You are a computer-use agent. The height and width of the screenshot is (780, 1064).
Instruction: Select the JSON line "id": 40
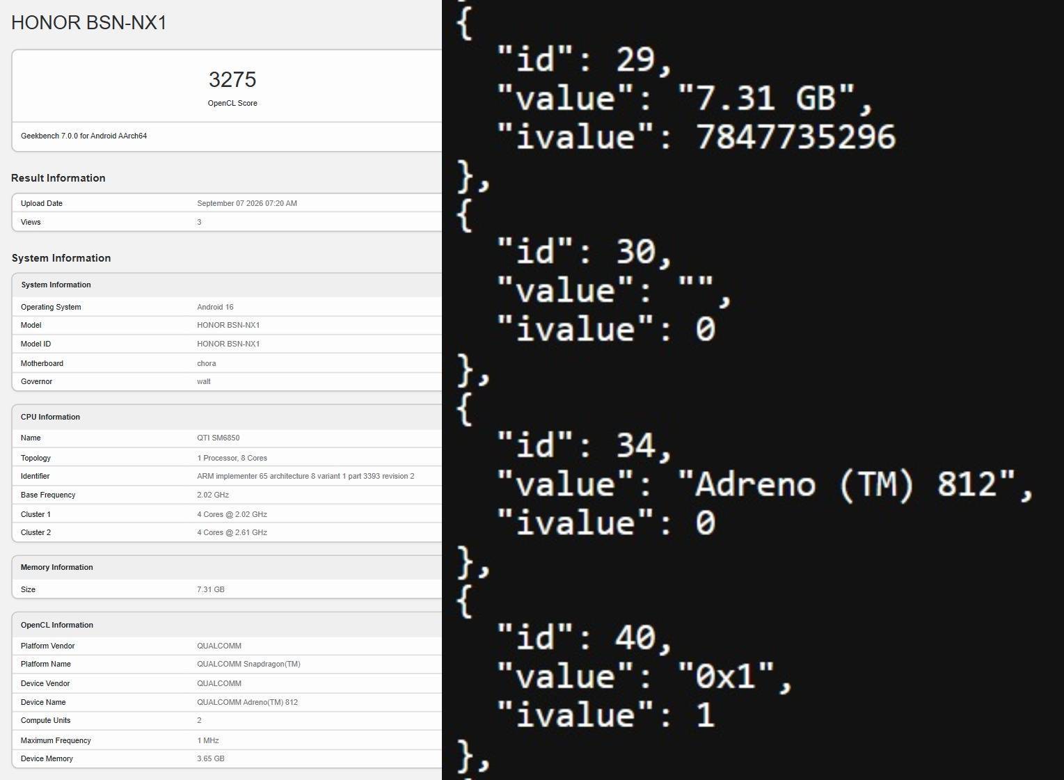pos(585,637)
